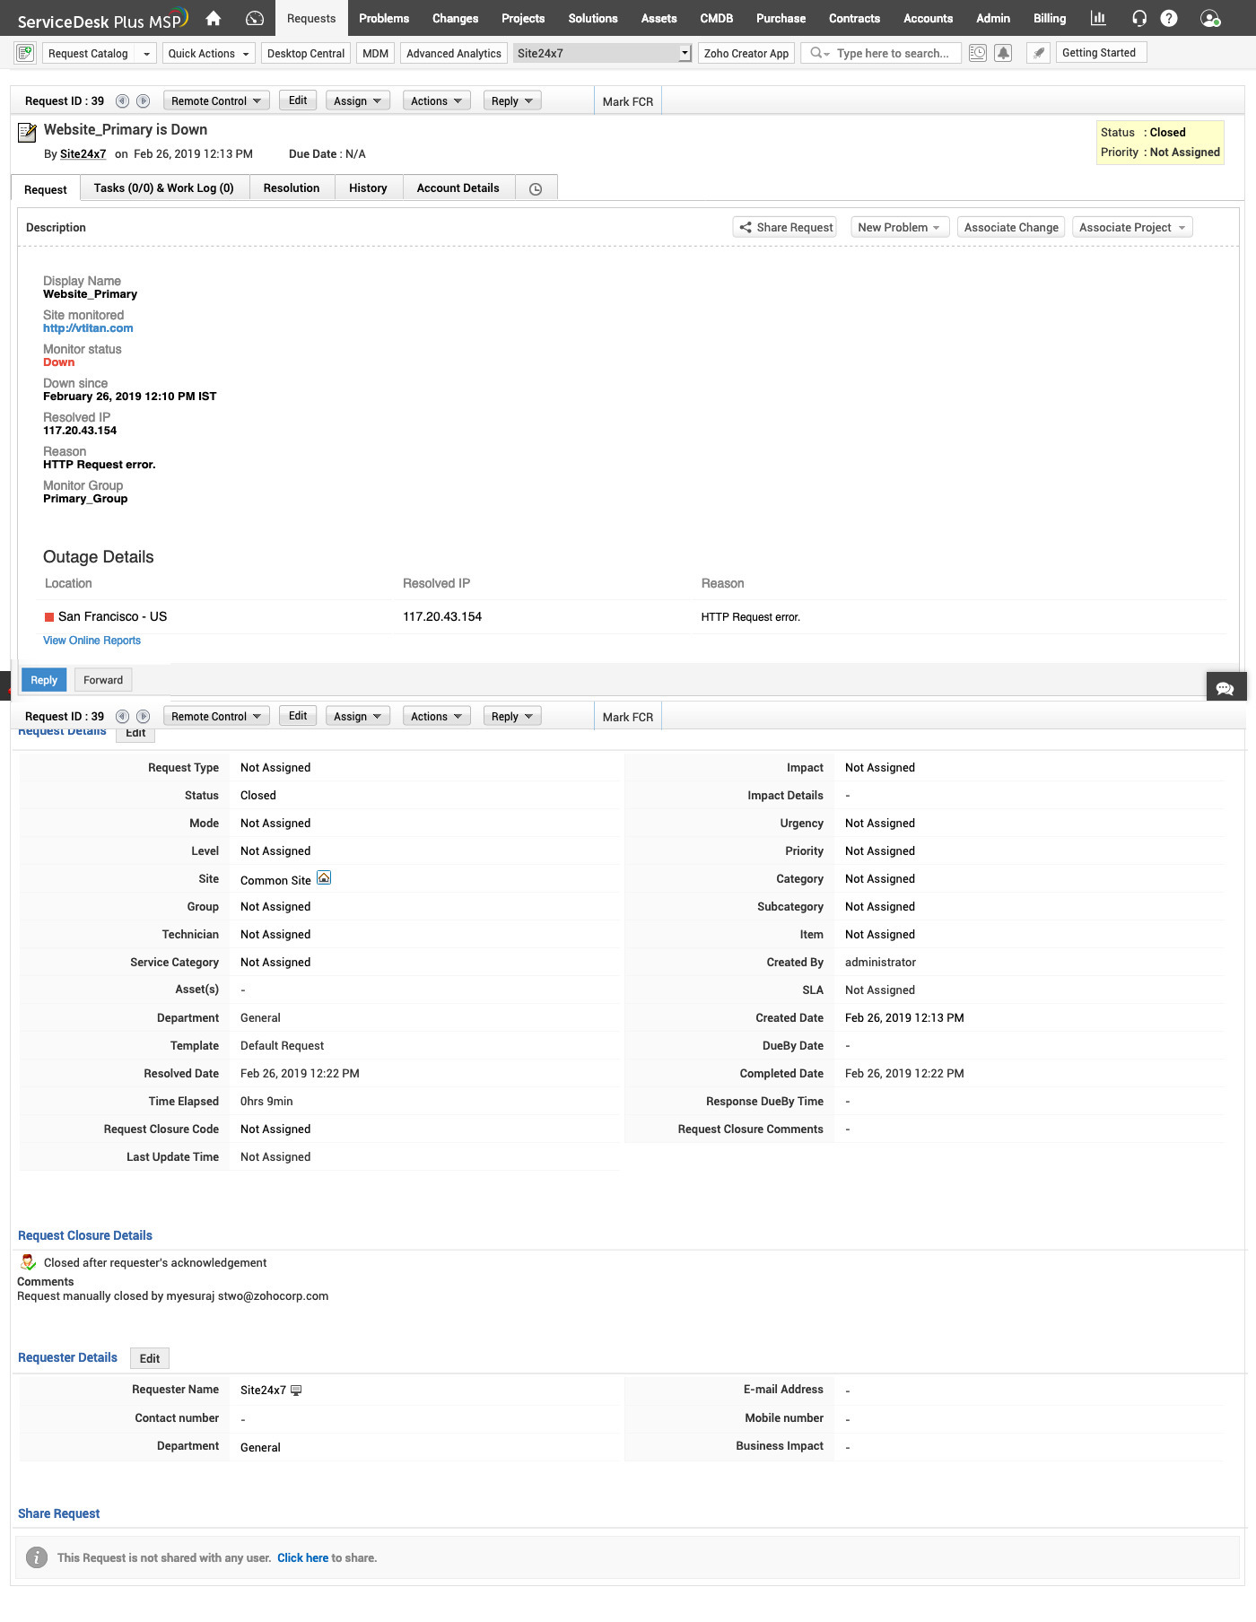
Task: Open the Reports bar chart icon
Action: (x=1097, y=18)
